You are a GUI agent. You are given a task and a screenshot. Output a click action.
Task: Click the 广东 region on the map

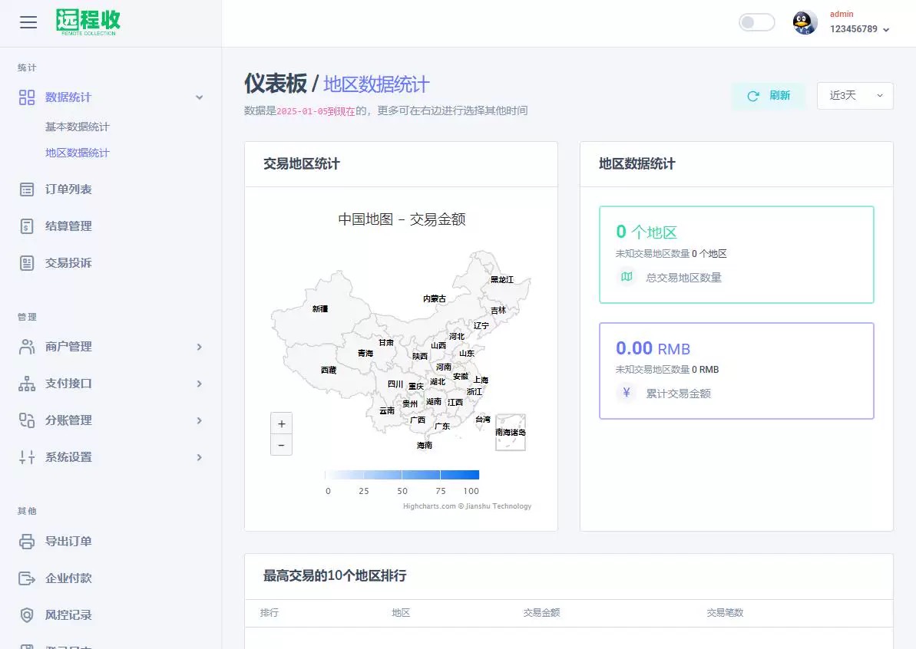click(x=442, y=426)
